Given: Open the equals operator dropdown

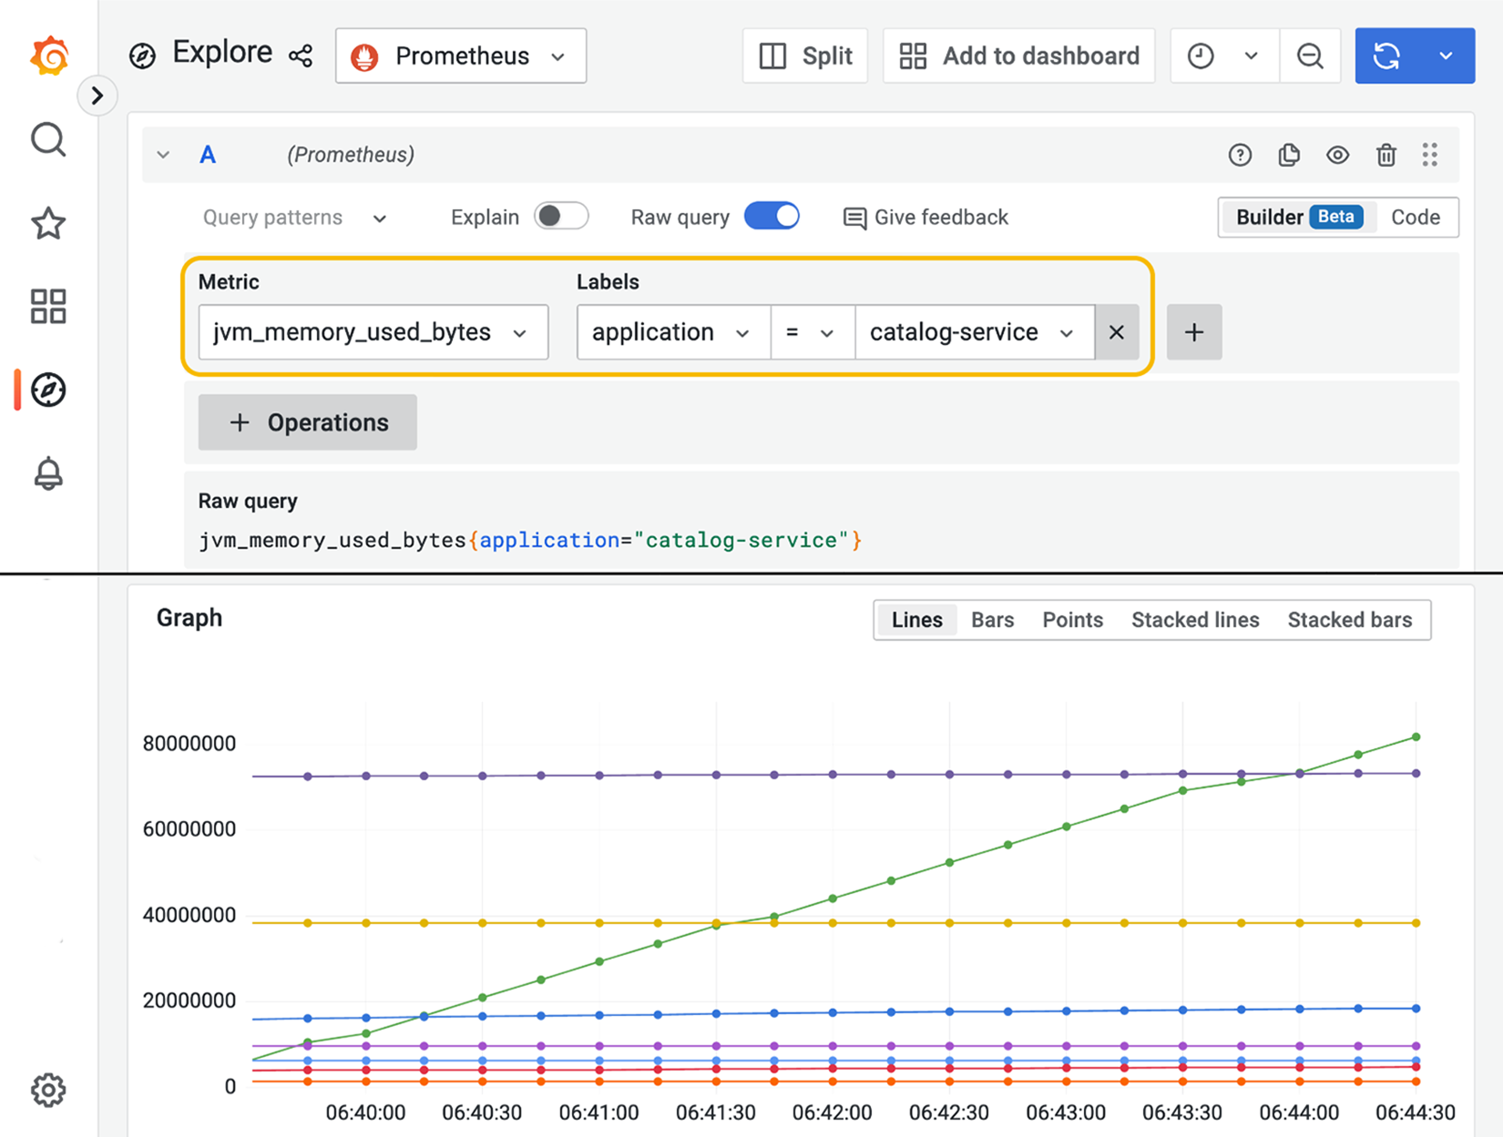Looking at the screenshot, I should (813, 332).
